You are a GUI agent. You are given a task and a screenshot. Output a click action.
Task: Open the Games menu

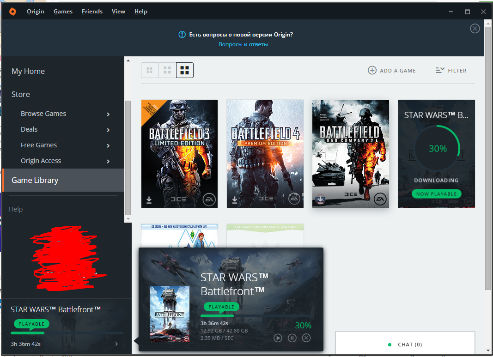coord(63,12)
